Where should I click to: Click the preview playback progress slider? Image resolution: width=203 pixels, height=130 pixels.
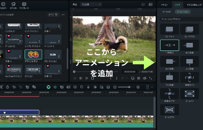pyautogui.click(x=96, y=72)
